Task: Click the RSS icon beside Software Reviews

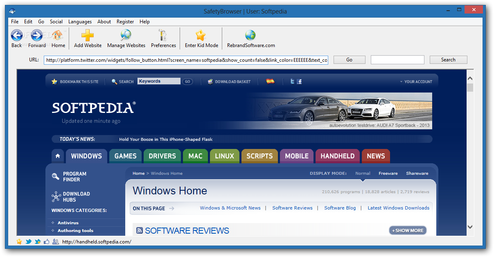Action: 140,231
